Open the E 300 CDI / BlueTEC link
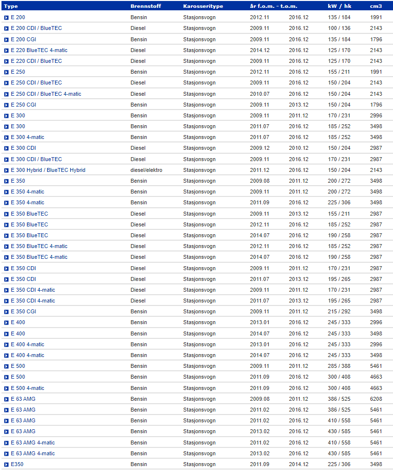Viewport: 393px width, 471px height. pyautogui.click(x=36, y=159)
